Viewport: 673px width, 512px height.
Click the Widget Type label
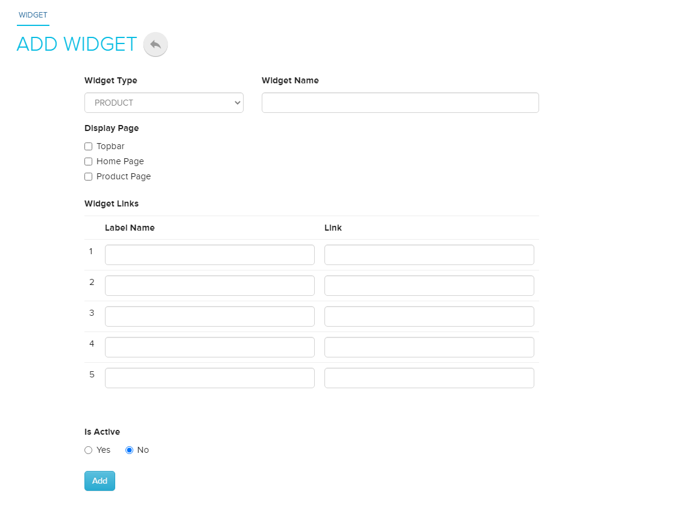tap(111, 80)
